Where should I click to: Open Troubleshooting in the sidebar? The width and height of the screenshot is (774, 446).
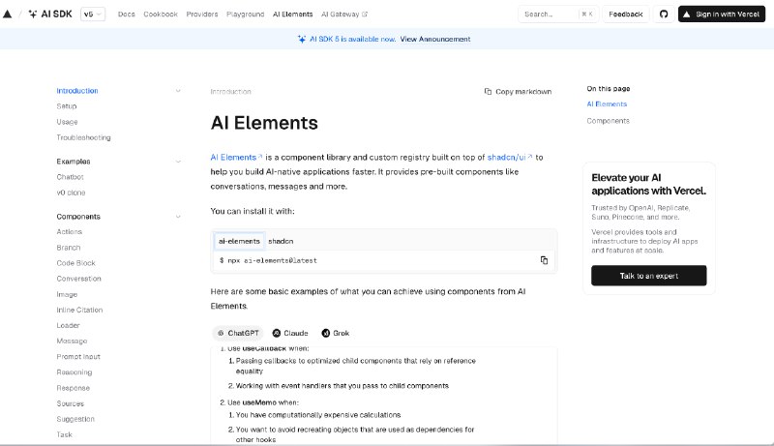pyautogui.click(x=83, y=137)
